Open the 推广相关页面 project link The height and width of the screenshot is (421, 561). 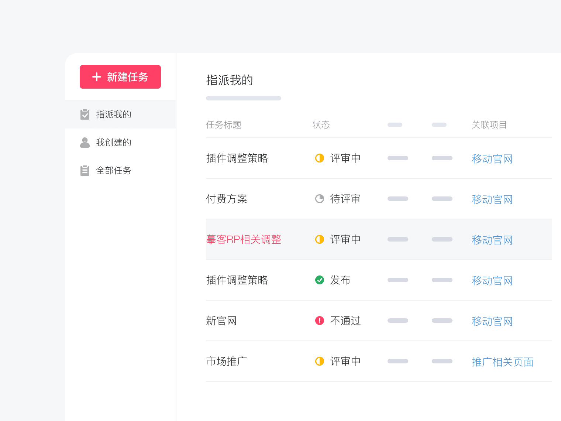point(502,362)
